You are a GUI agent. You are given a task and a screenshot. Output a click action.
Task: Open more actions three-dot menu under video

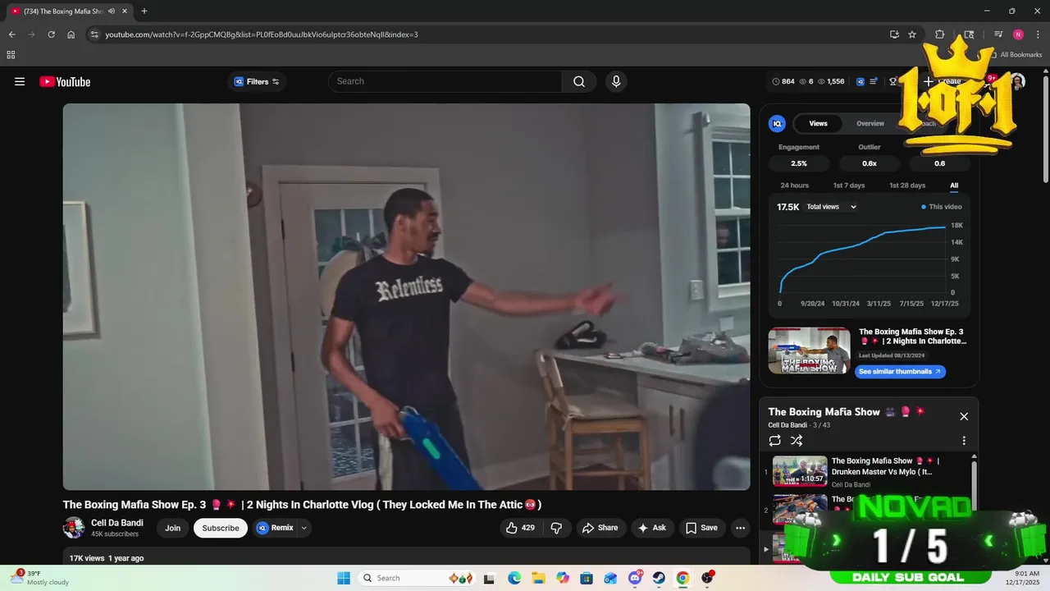coord(740,528)
